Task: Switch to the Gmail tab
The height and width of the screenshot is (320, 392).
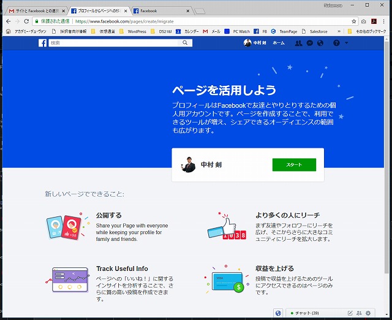Action: pyautogui.click(x=35, y=10)
